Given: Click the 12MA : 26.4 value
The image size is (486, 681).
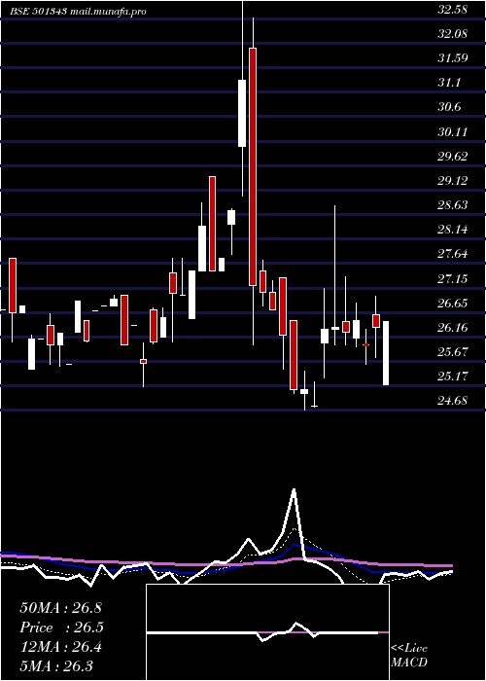Looking at the screenshot, I should click(60, 647).
